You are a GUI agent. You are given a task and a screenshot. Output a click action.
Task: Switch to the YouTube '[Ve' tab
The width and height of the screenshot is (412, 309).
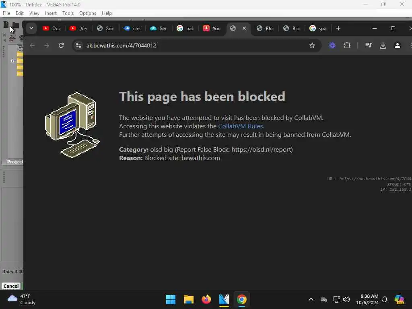[78, 29]
